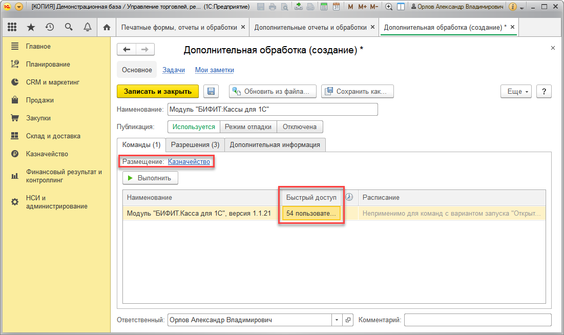Click the search magnifier icon
The width and height of the screenshot is (564, 335).
tap(68, 27)
